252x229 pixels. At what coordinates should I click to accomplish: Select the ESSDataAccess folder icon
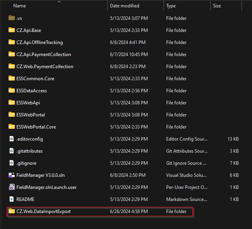click(x=12, y=90)
